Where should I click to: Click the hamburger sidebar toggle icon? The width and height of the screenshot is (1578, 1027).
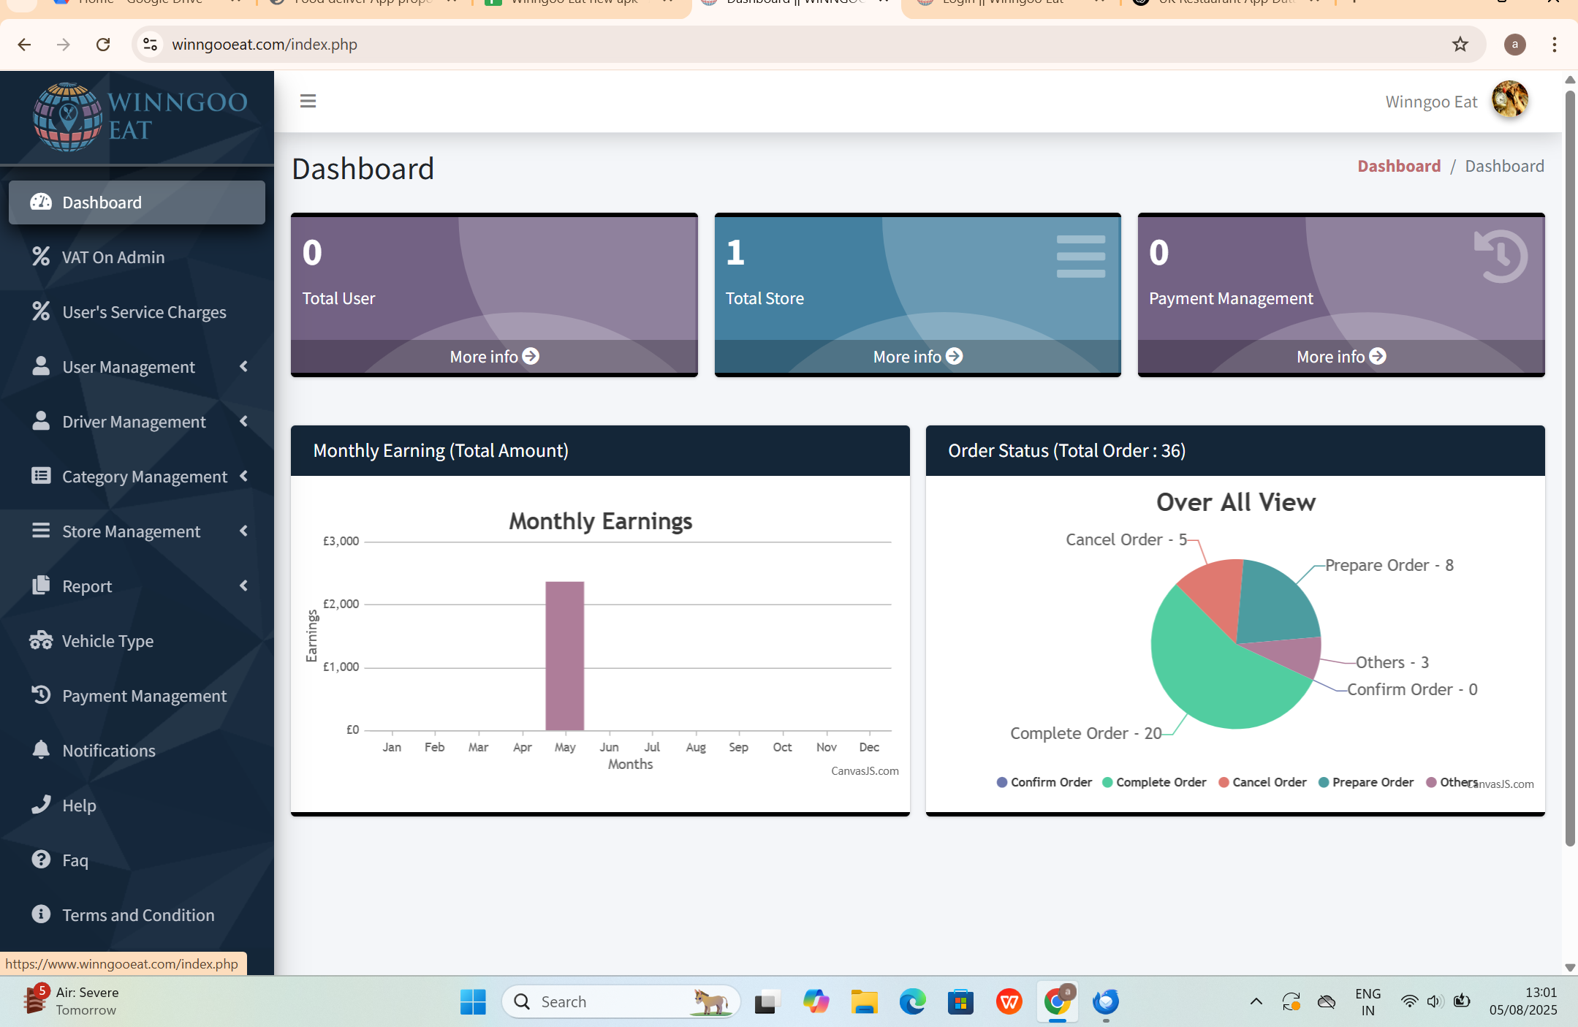pyautogui.click(x=308, y=101)
